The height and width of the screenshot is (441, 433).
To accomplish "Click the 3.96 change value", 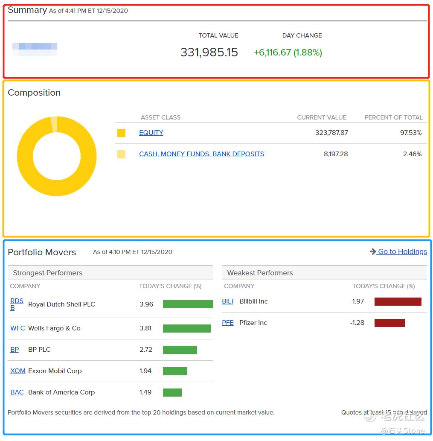I will click(x=146, y=304).
